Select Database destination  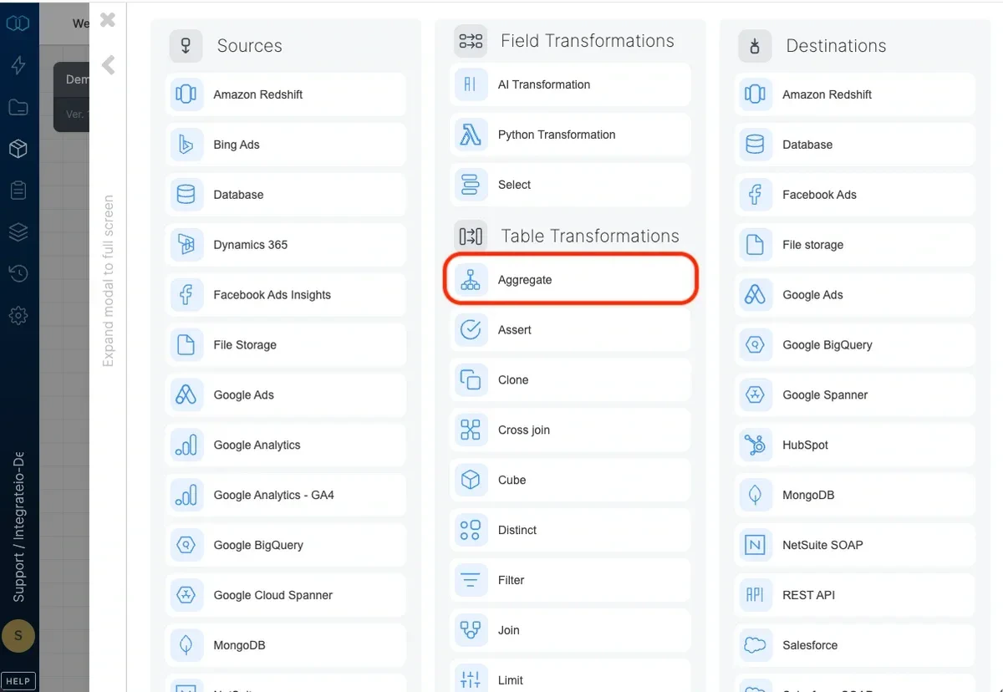point(855,145)
